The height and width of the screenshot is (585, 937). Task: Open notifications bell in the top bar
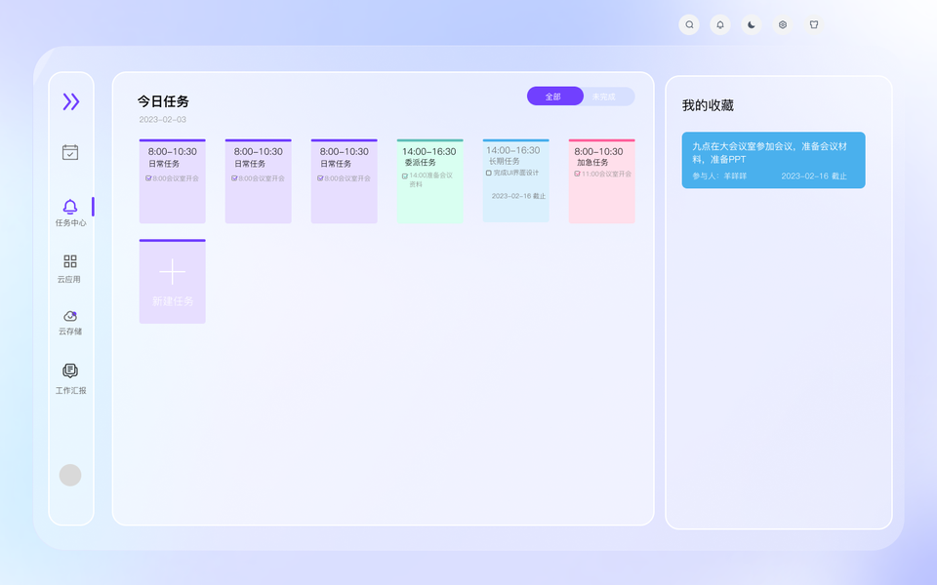pos(720,25)
